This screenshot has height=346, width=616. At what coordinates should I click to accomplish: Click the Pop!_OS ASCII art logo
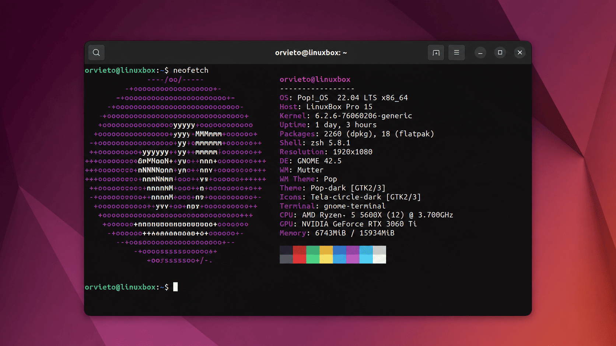176,170
